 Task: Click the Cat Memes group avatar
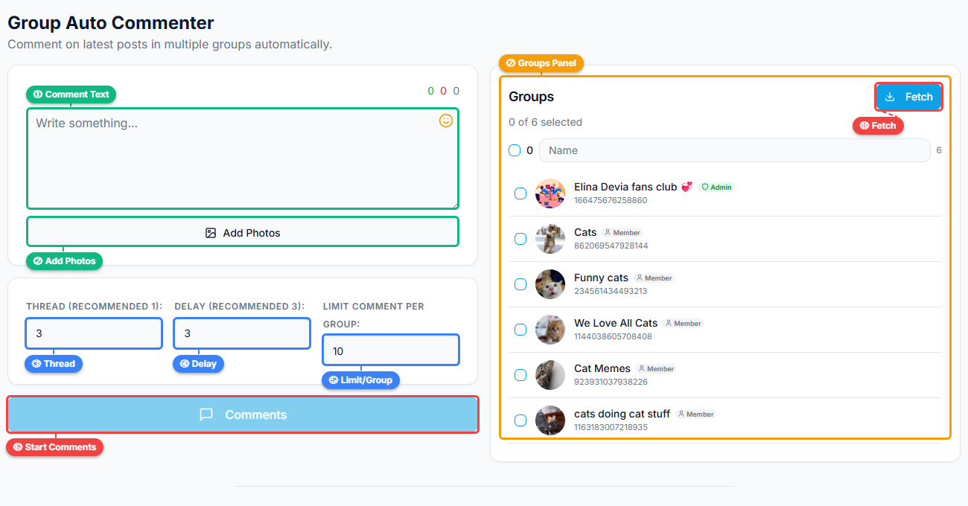550,375
